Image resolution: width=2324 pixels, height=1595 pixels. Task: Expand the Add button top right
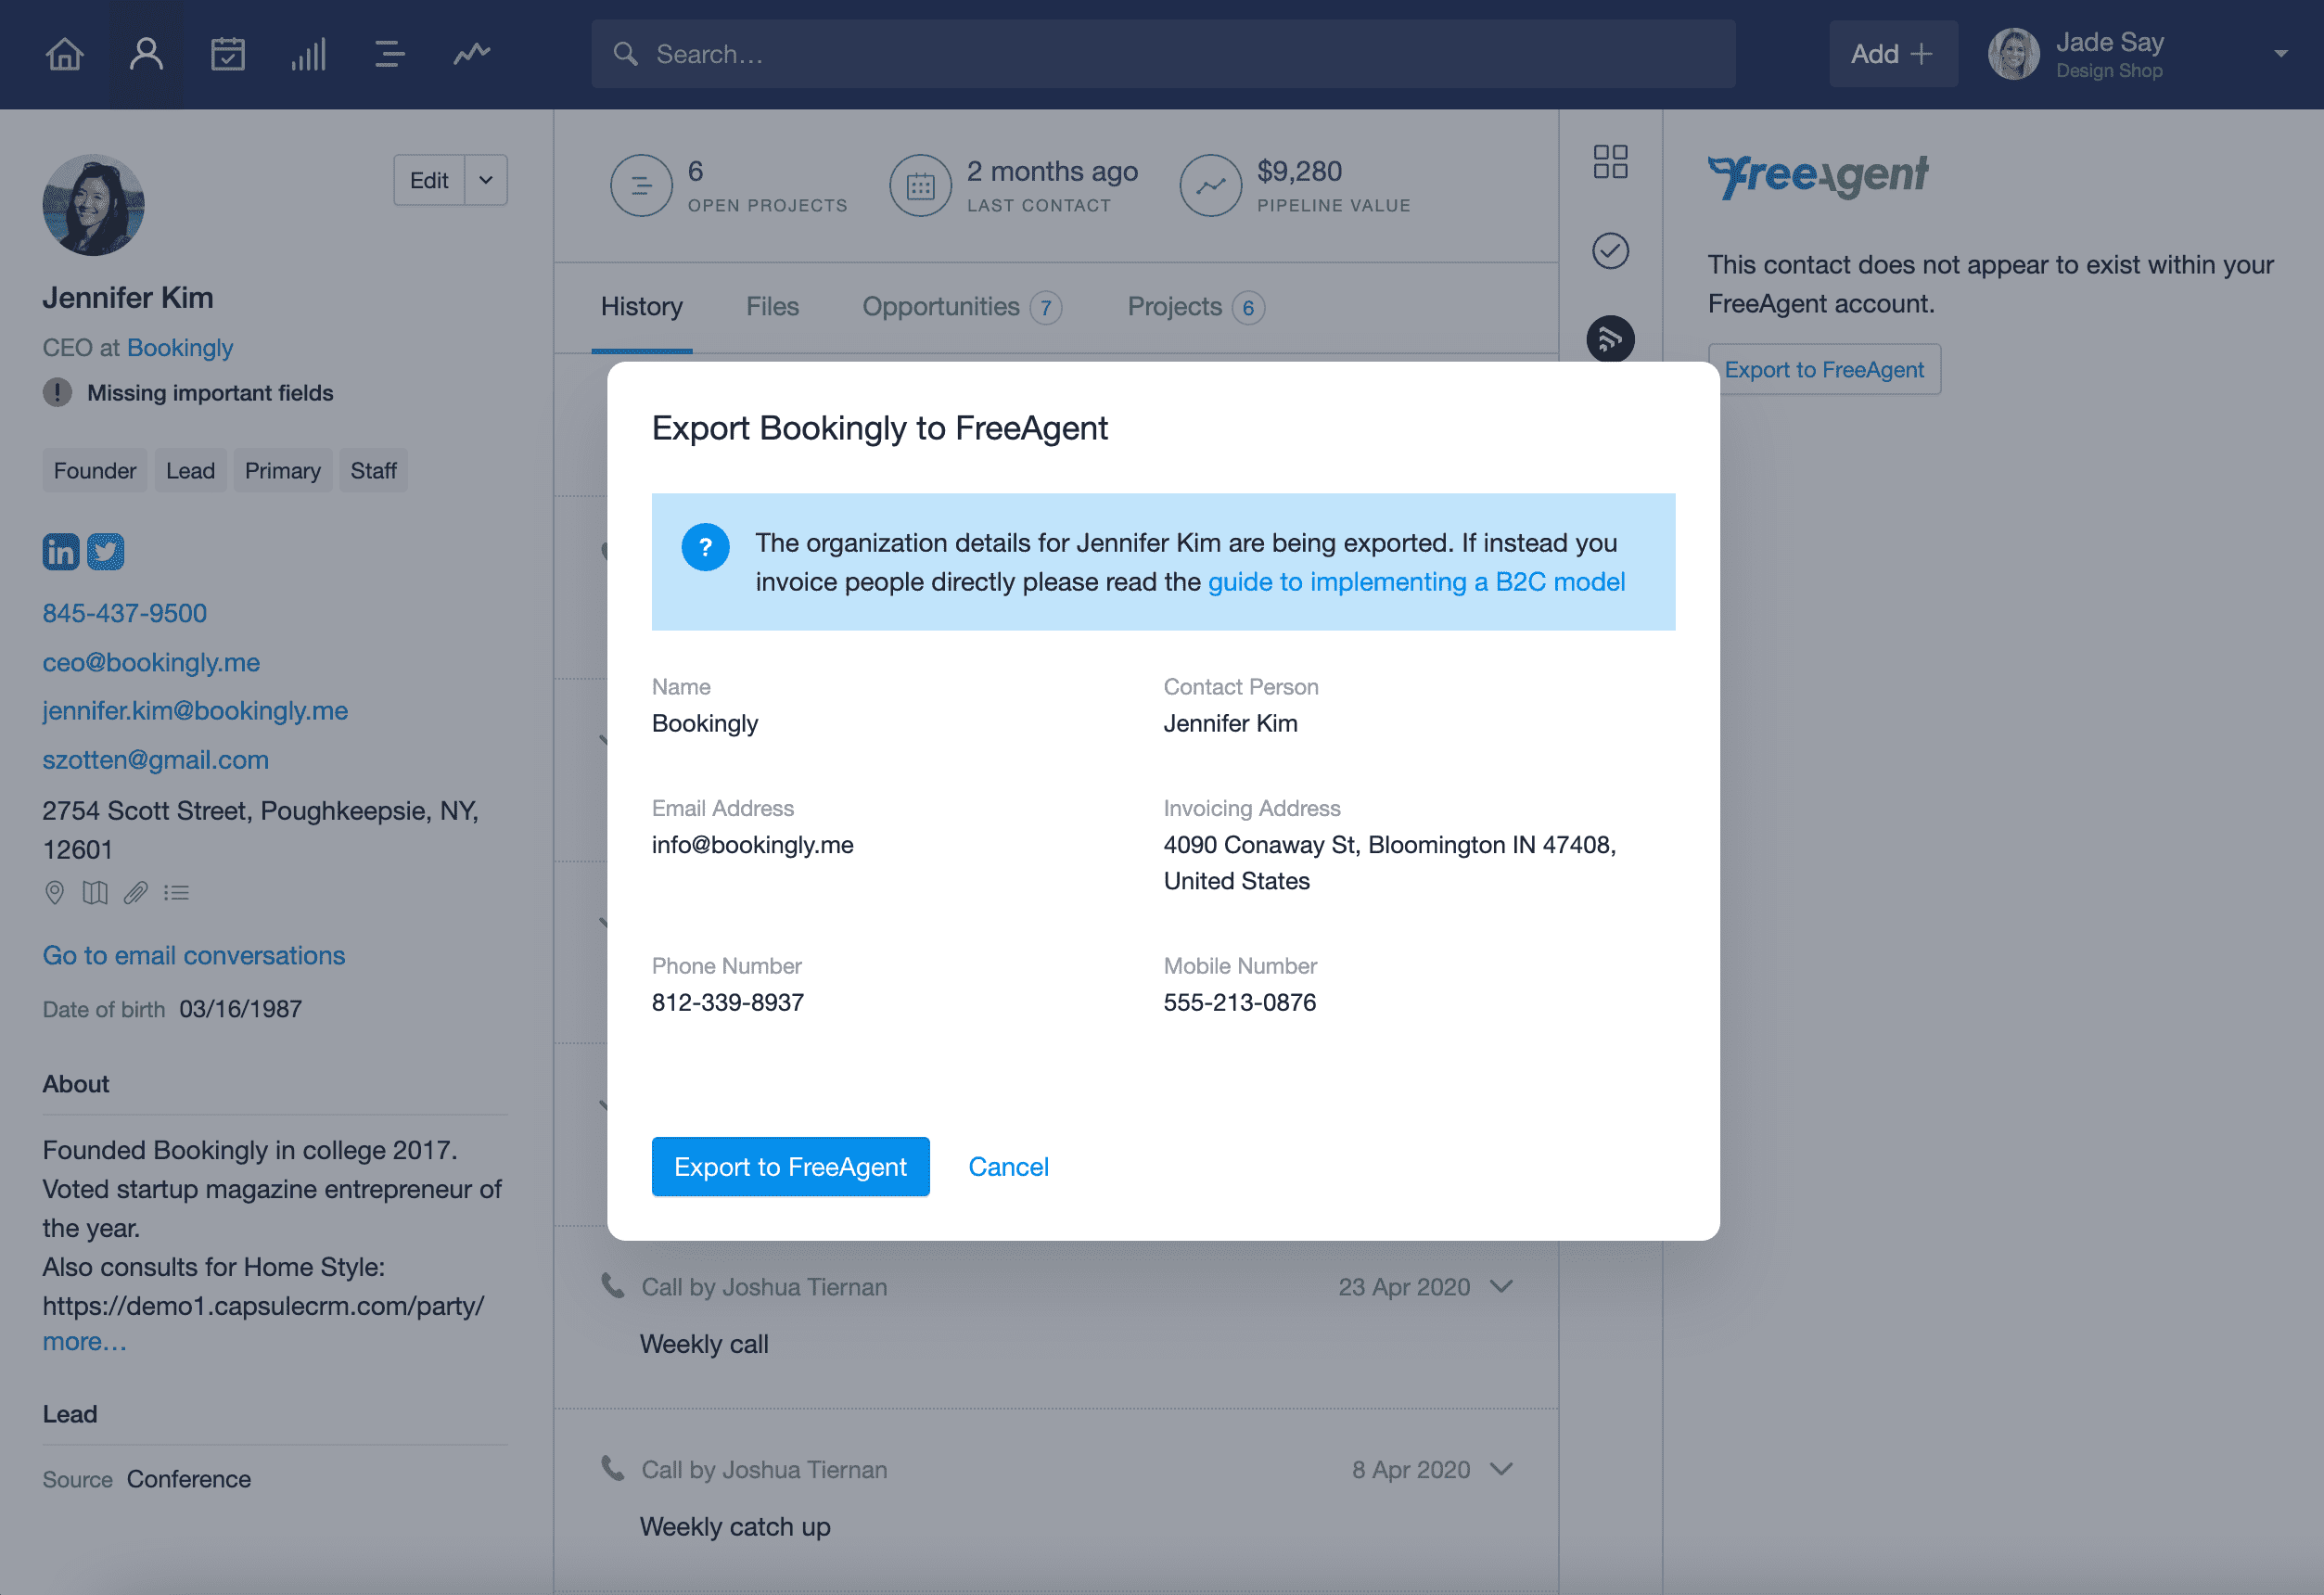(x=1891, y=53)
